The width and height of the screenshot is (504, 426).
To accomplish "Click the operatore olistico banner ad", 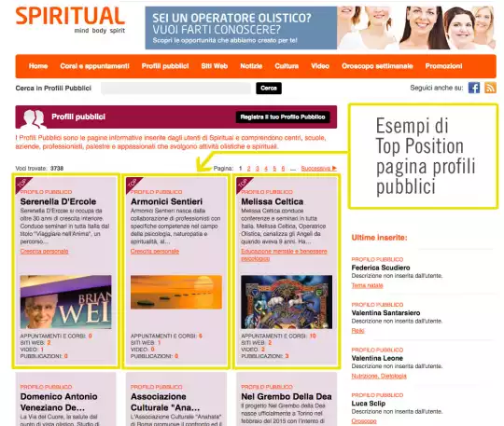I will click(320, 28).
